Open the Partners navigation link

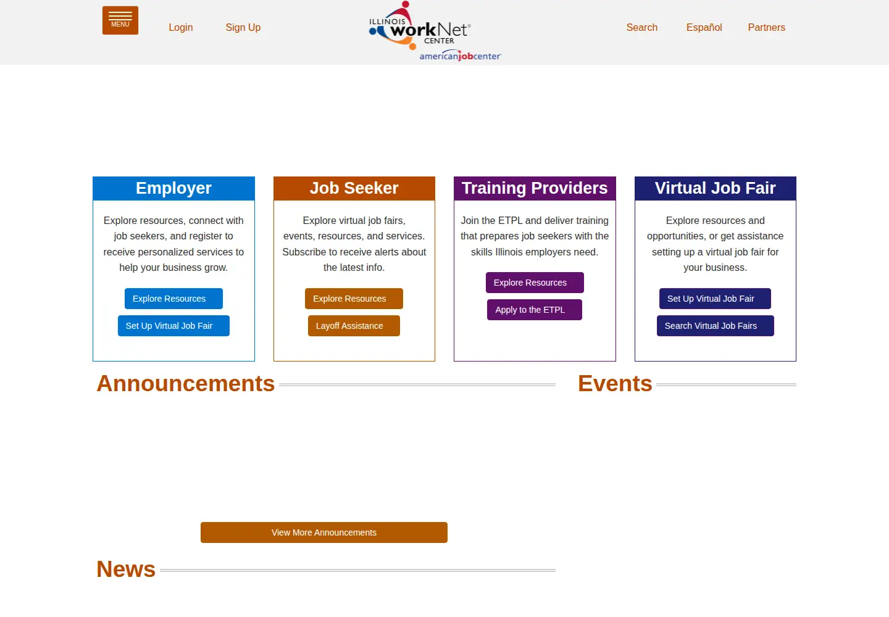pyautogui.click(x=767, y=27)
